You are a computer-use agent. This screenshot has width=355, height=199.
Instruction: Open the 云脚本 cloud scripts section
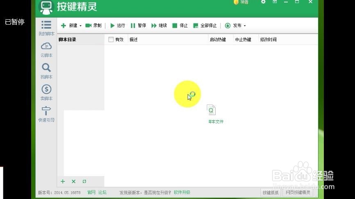46,50
